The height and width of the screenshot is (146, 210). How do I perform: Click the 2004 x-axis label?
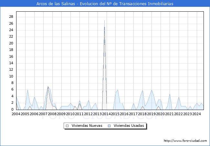coord(16,114)
